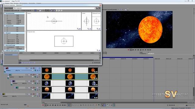Click the playback rate slider Частота

click(25, 105)
